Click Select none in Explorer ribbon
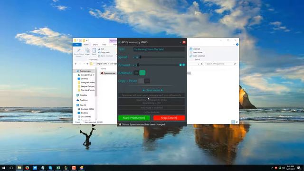Screen dimensions: 304x171 [x=196, y=52]
